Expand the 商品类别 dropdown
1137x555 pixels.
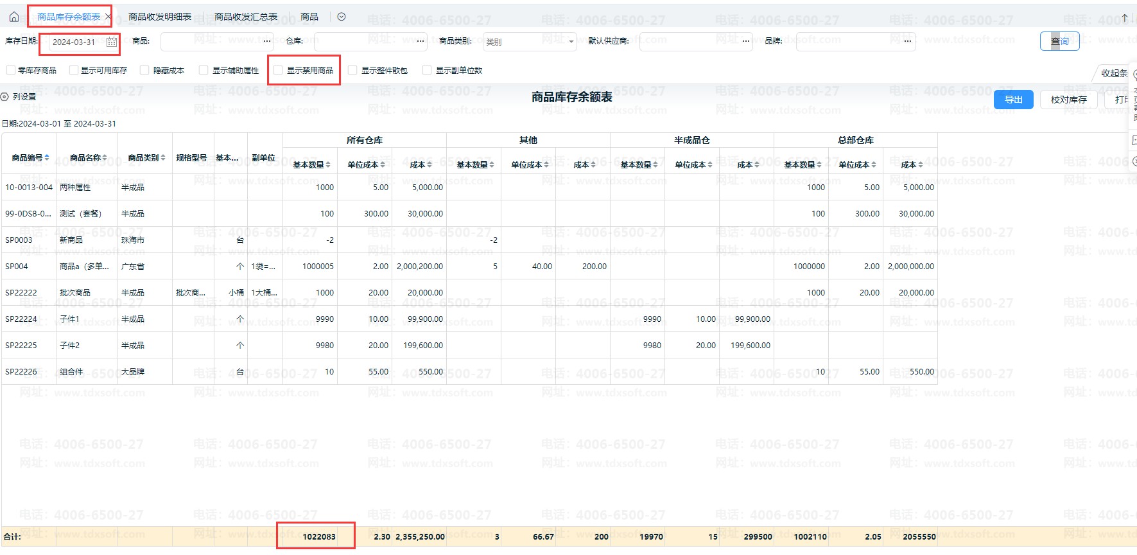coord(571,42)
